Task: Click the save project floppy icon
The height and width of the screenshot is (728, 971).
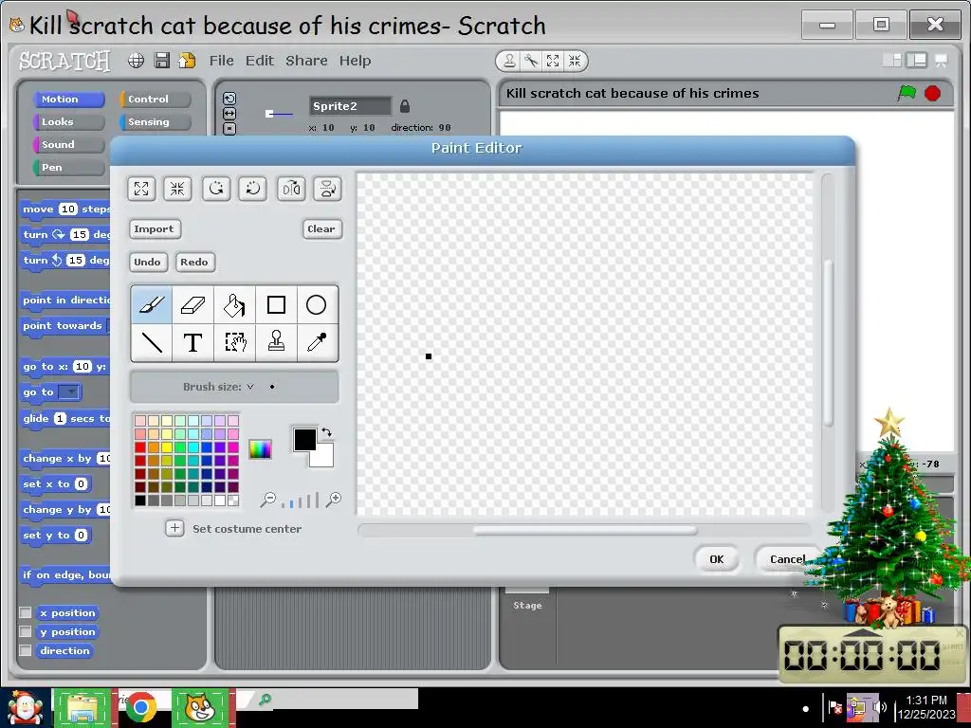Action: coord(161,60)
